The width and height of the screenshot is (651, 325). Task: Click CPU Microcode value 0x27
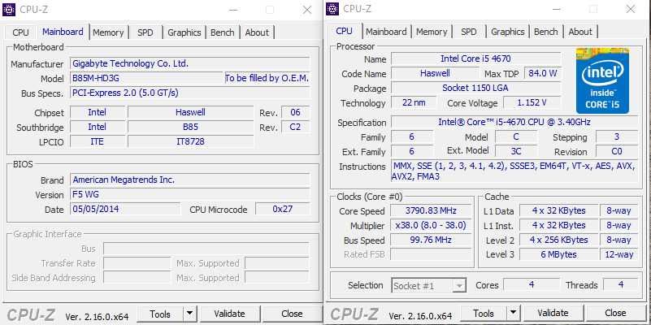click(x=282, y=209)
